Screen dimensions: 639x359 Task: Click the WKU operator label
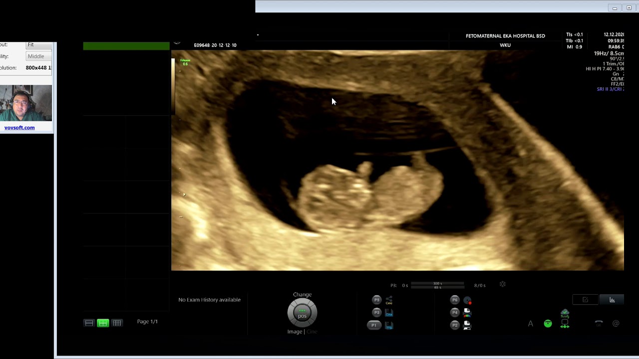505,45
